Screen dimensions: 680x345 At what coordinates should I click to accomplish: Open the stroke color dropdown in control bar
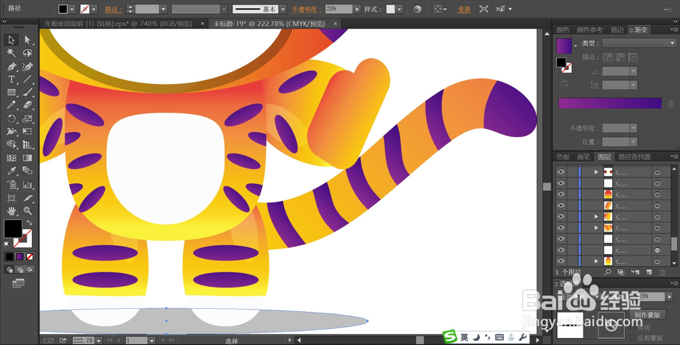point(94,9)
